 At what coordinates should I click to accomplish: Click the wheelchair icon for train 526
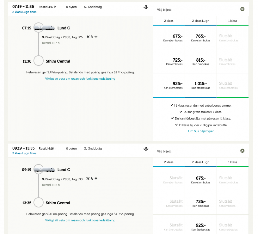(92, 37)
